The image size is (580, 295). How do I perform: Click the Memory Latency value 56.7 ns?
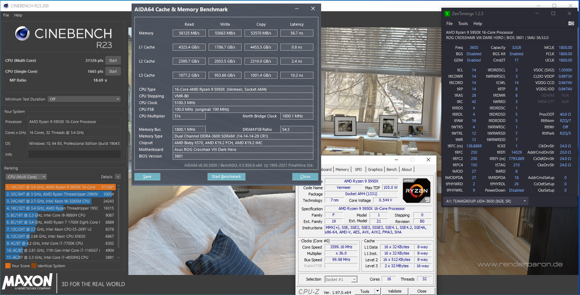[297, 33]
